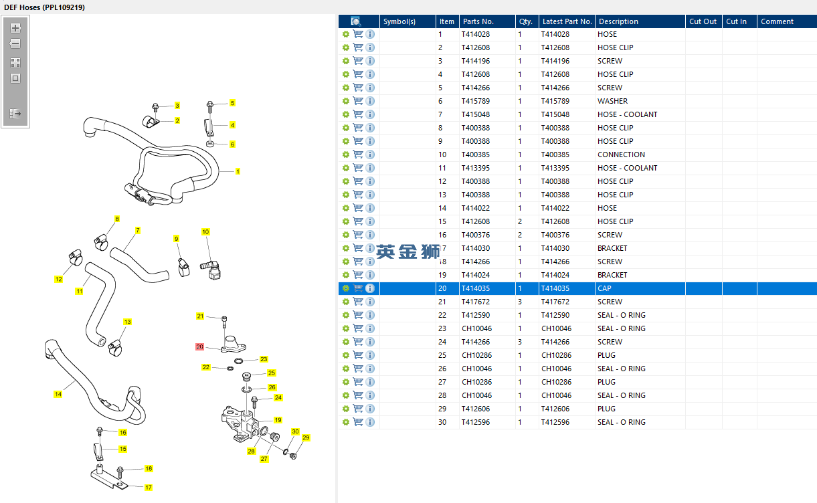Viewport: 817px width, 503px height.
Task: Click part number T414024 in row 19
Action: (475, 275)
